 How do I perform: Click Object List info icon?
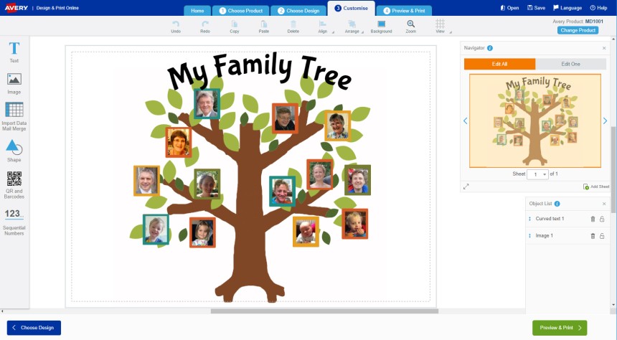pyautogui.click(x=557, y=204)
